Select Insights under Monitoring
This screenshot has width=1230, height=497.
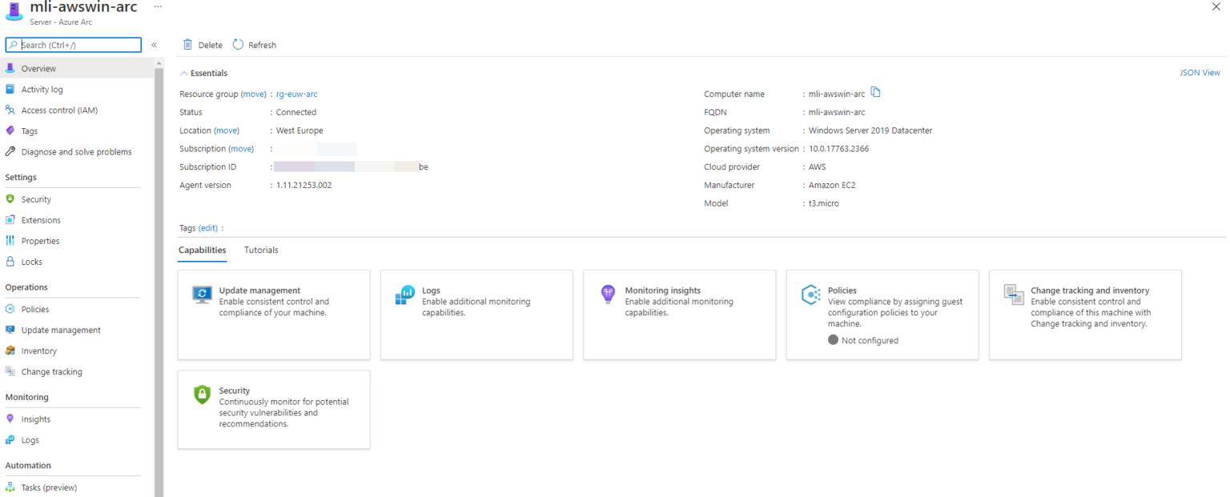(35, 419)
